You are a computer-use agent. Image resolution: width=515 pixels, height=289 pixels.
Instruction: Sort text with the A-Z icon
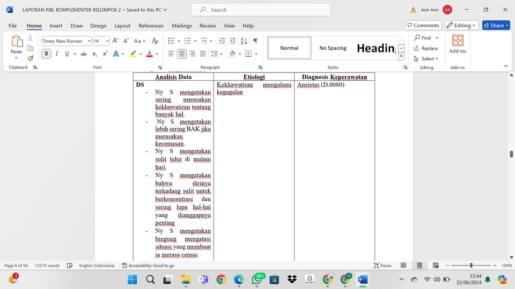click(x=244, y=41)
